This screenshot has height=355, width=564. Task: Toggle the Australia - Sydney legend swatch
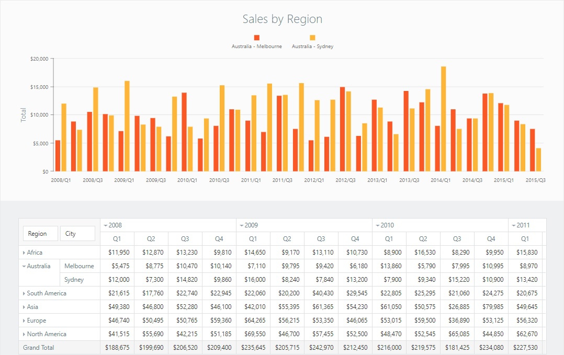click(312, 38)
